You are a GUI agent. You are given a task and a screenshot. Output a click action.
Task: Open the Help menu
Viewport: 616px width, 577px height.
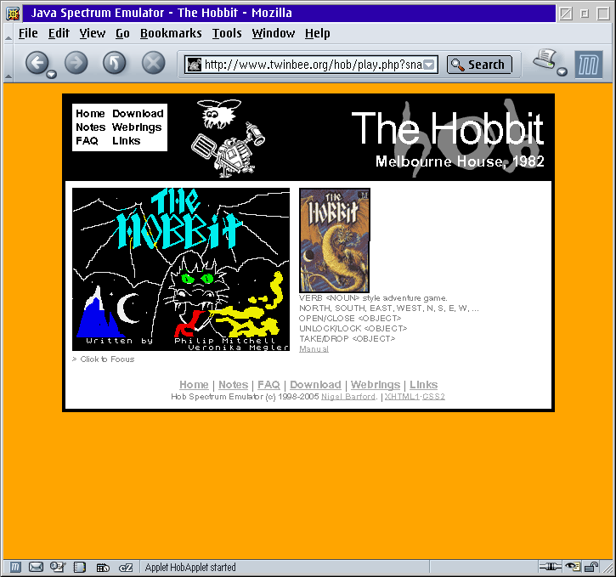tap(318, 33)
